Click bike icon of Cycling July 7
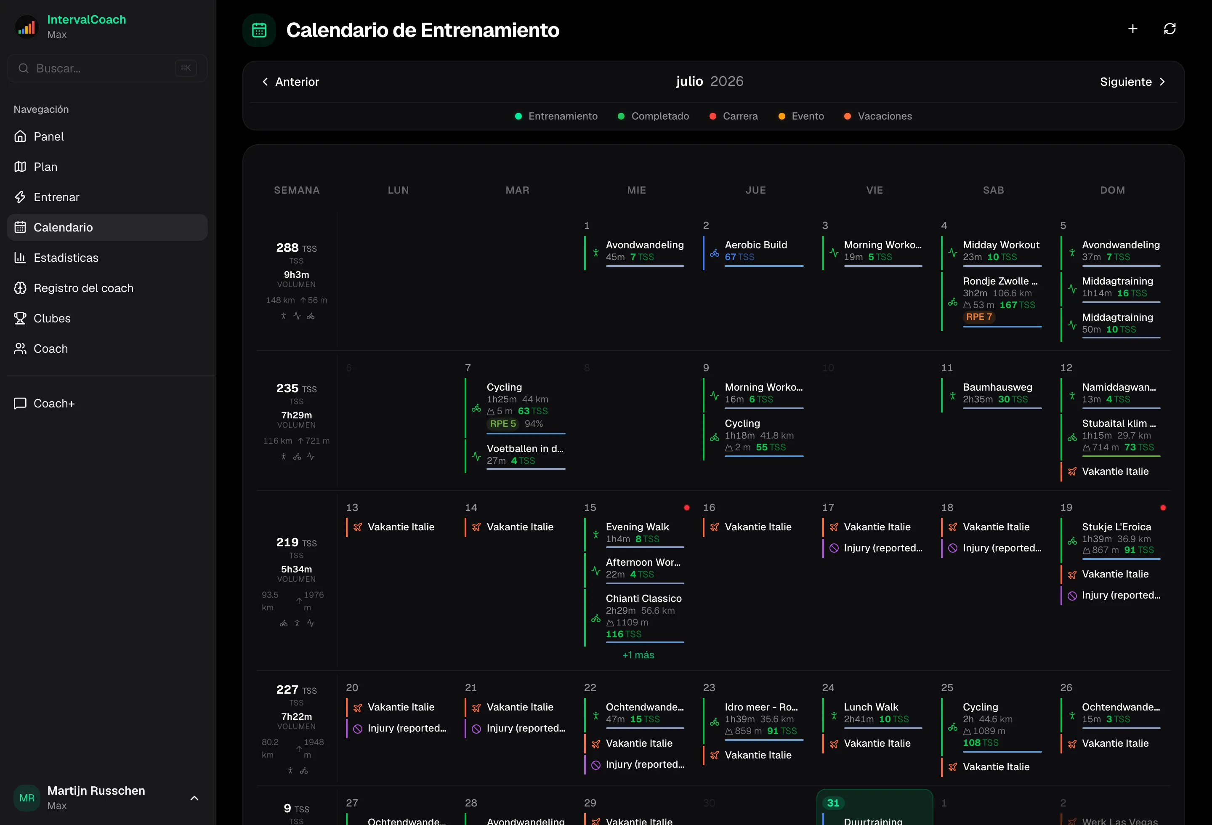This screenshot has height=825, width=1212. coord(476,408)
